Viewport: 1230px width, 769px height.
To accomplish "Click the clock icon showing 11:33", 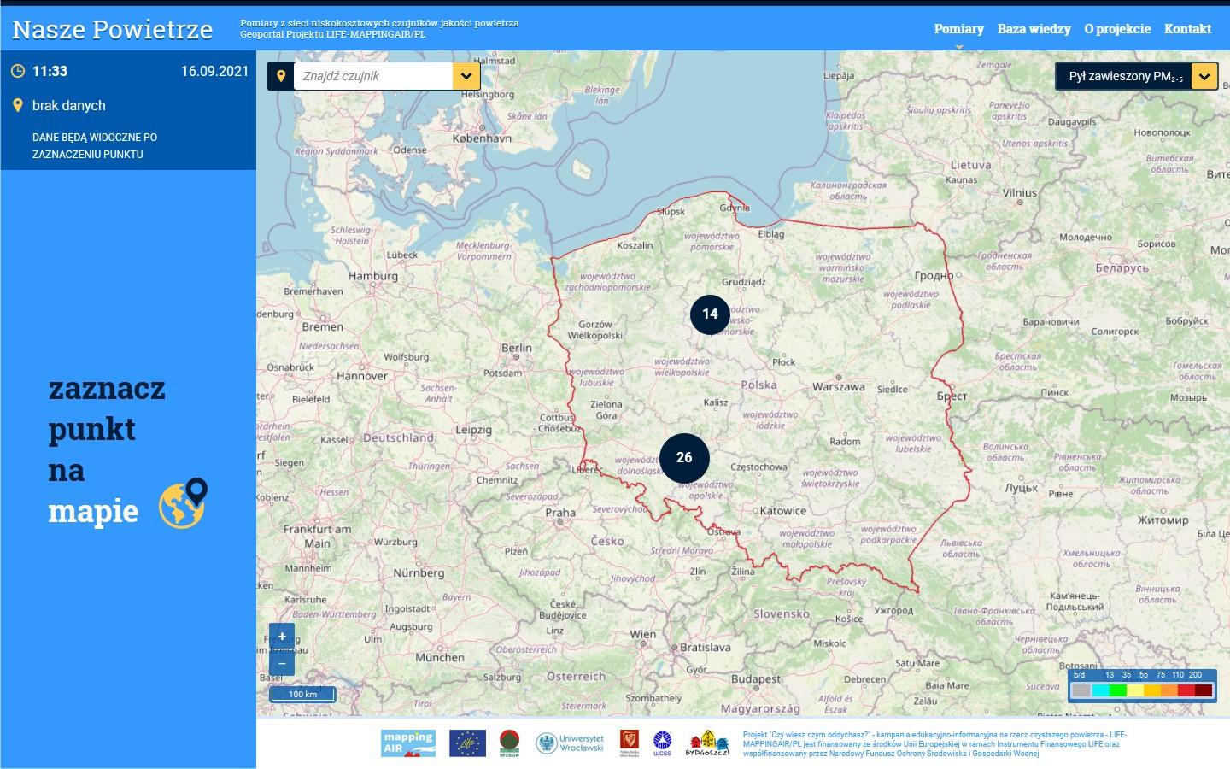I will point(16,72).
